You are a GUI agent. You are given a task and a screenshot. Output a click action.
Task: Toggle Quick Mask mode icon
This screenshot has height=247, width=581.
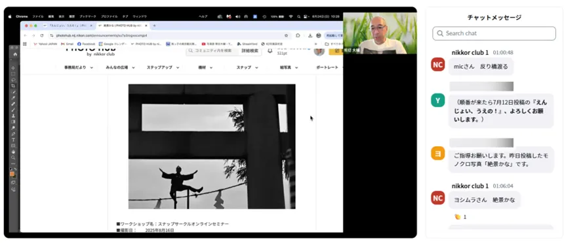pos(13,182)
